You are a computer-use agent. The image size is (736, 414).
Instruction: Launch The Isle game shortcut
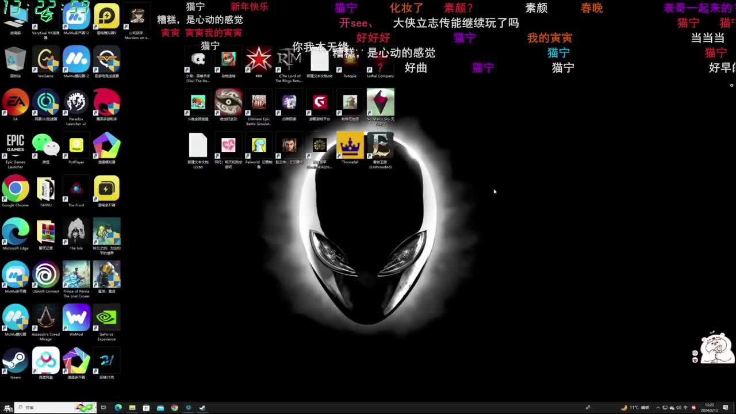pos(76,234)
